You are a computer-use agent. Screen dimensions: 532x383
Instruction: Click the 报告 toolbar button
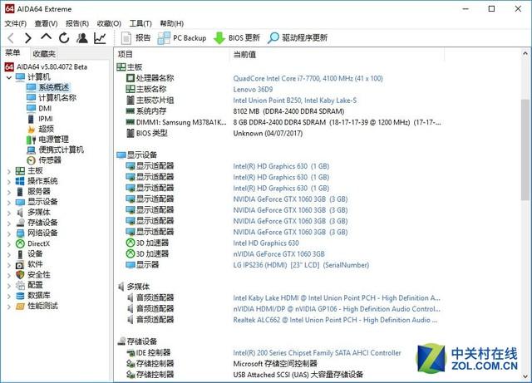(135, 37)
